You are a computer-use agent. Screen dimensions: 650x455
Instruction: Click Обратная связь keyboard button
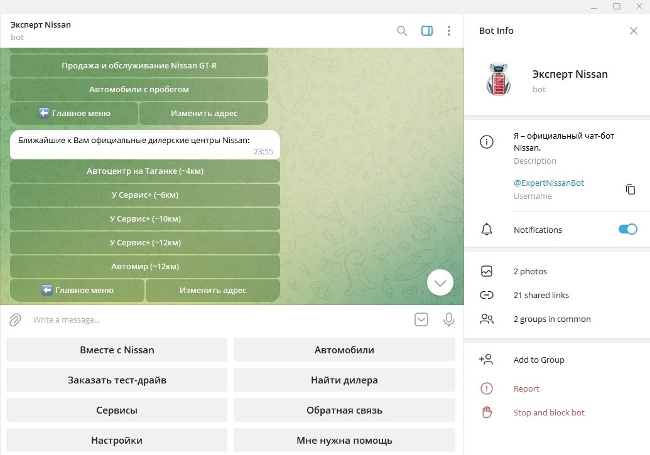pos(344,410)
